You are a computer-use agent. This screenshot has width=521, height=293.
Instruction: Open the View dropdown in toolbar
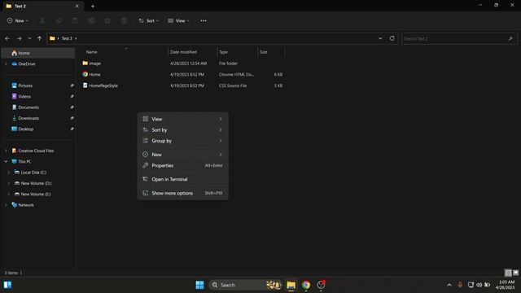click(x=178, y=20)
